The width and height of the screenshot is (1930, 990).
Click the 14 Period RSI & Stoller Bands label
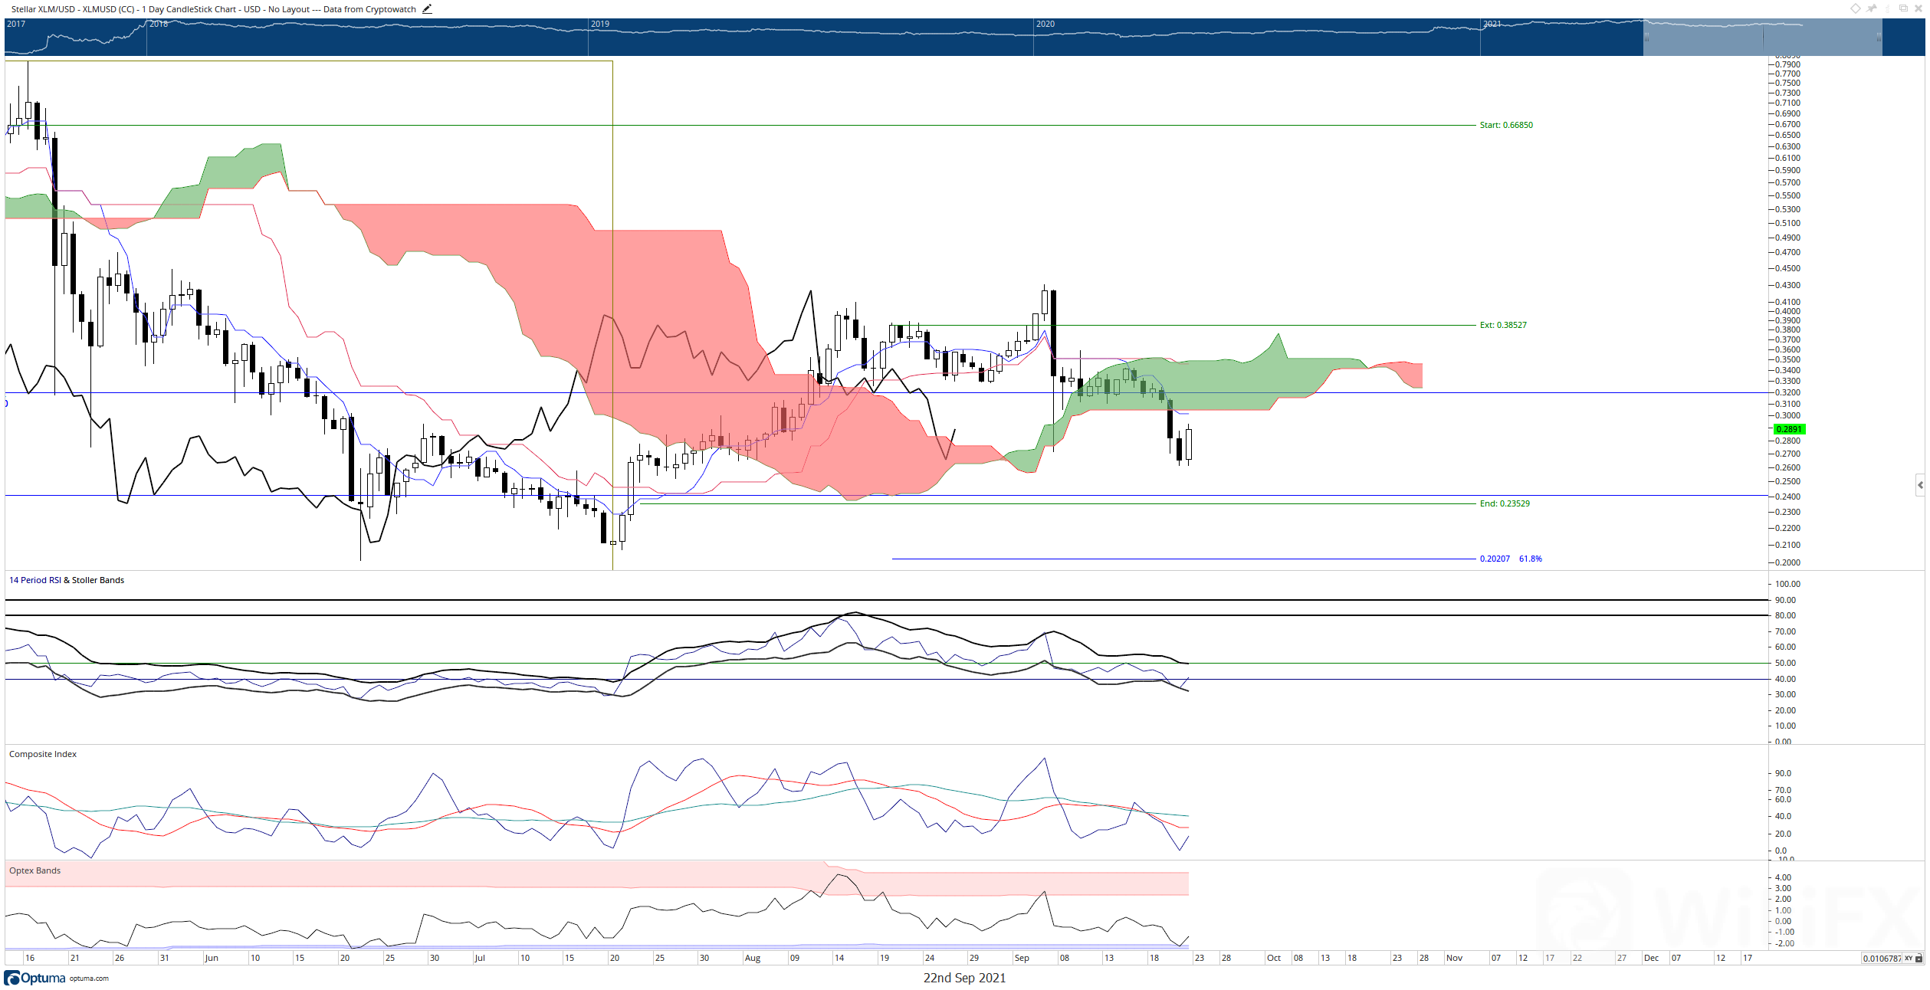[x=67, y=580]
